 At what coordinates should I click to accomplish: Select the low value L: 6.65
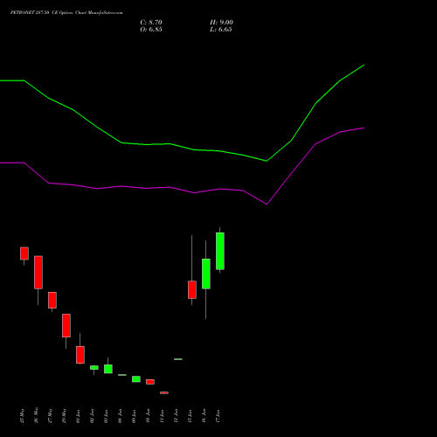coord(220,30)
